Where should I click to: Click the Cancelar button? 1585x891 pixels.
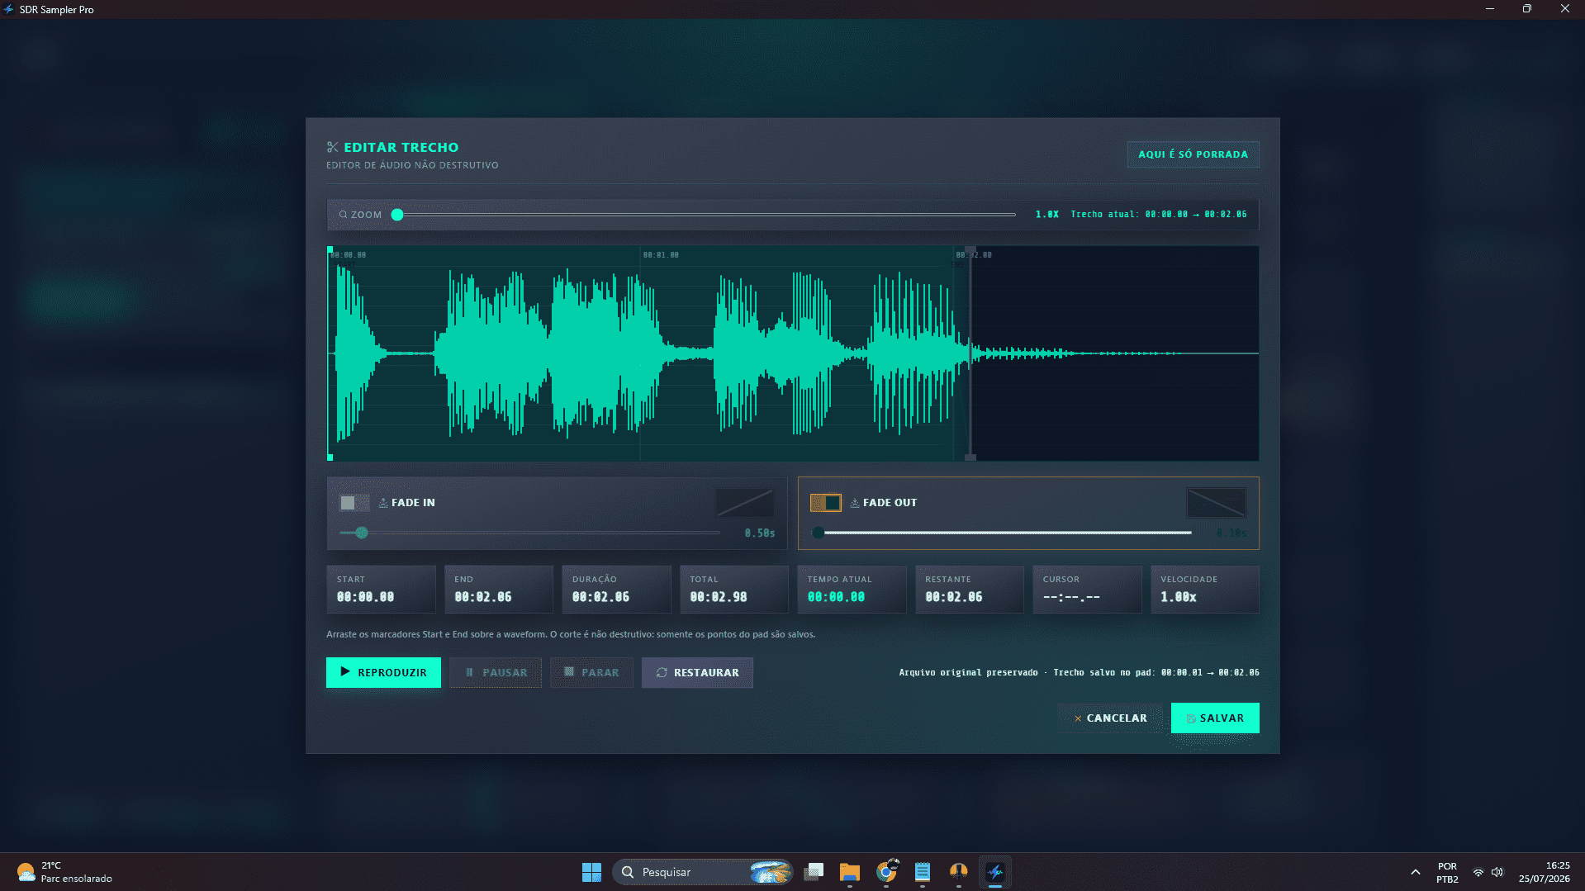point(1110,718)
